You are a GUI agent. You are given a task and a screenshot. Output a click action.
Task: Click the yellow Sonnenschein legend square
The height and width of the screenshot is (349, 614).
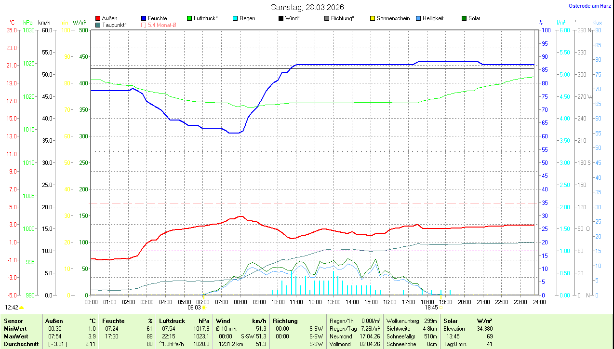373,18
